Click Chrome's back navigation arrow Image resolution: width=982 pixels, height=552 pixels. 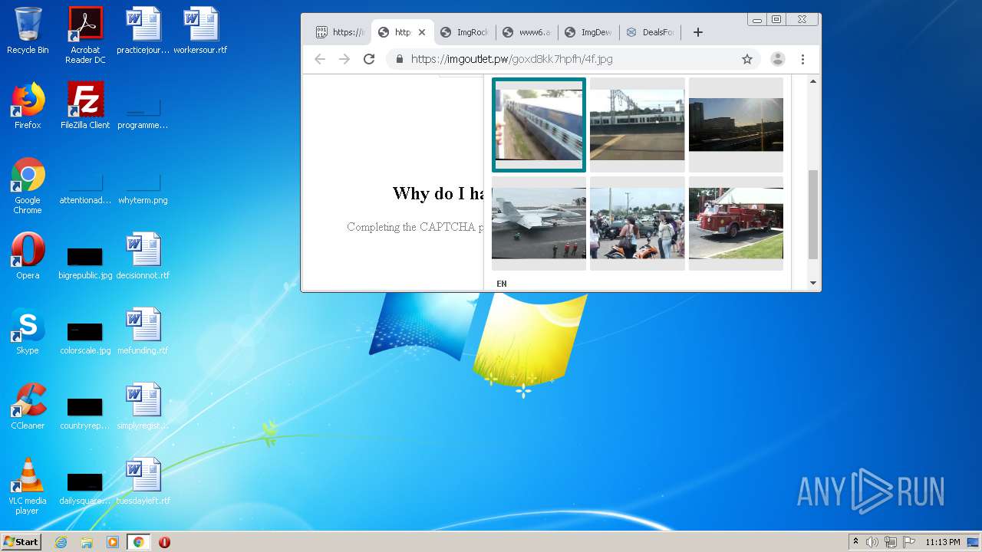click(320, 59)
